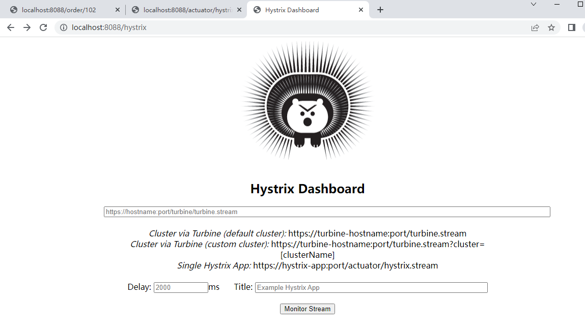The image size is (585, 329).
Task: Open a new browser tab
Action: [380, 10]
